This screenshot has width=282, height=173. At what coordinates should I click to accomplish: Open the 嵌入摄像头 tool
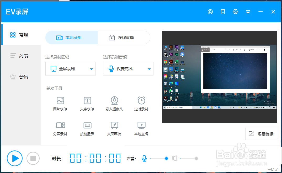(x=114, y=104)
